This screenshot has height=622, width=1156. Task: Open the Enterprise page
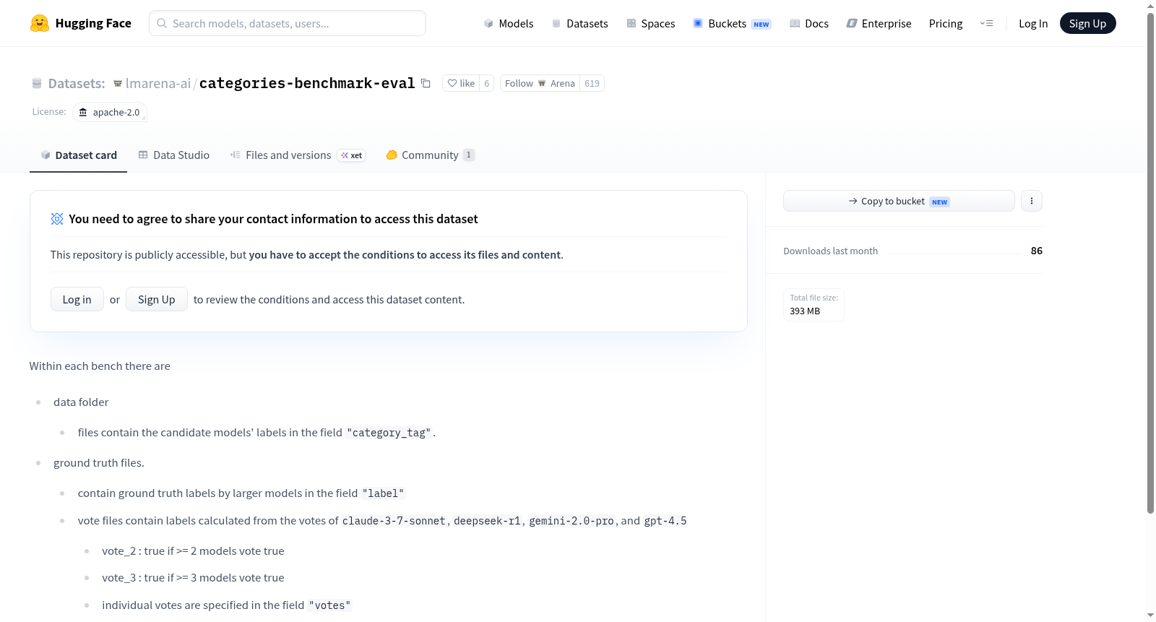(879, 24)
